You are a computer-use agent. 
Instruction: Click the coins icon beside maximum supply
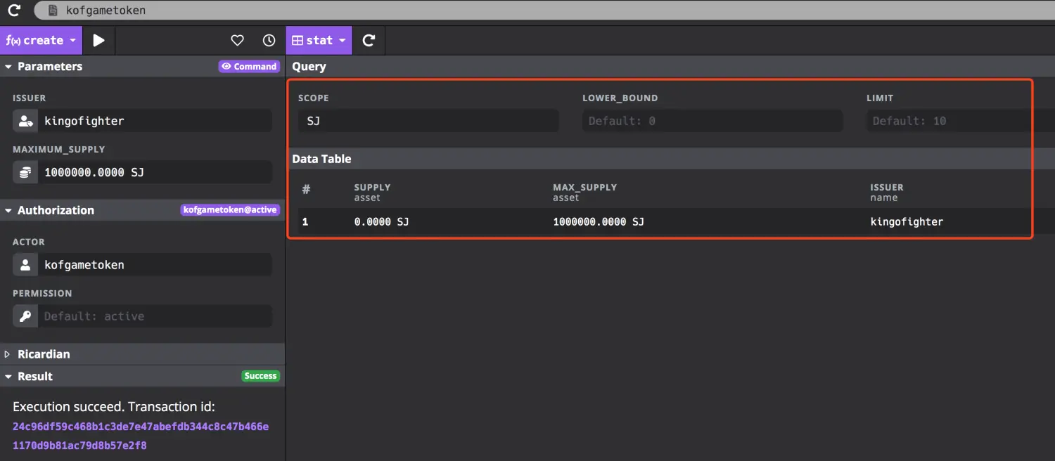[25, 172]
